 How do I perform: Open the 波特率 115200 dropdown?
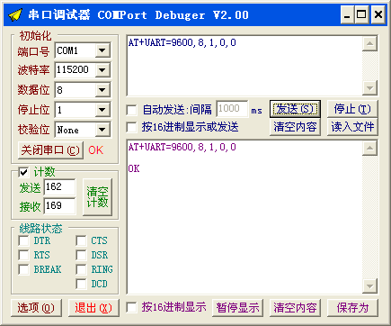[x=102, y=70]
